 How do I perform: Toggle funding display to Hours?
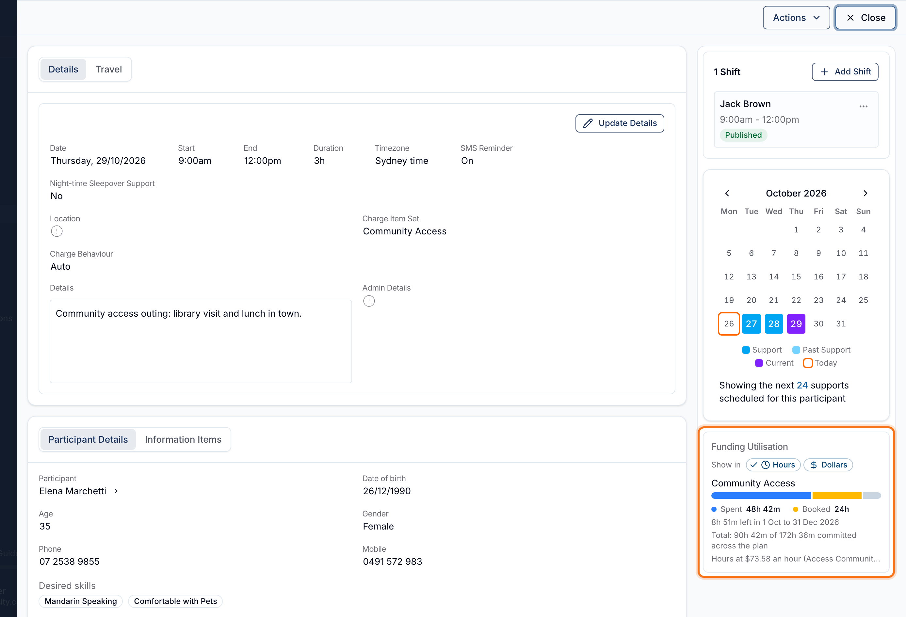click(773, 465)
